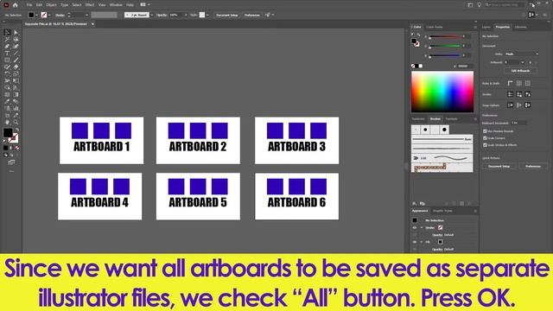Adjust the green color slider
The height and width of the screenshot is (311, 553).
tap(445, 46)
